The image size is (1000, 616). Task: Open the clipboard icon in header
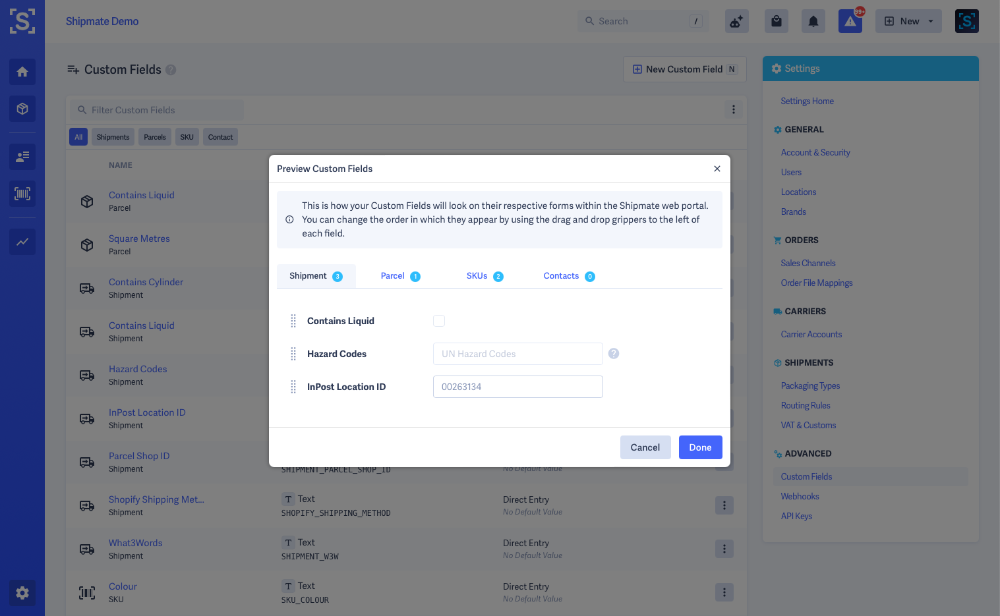tap(777, 21)
